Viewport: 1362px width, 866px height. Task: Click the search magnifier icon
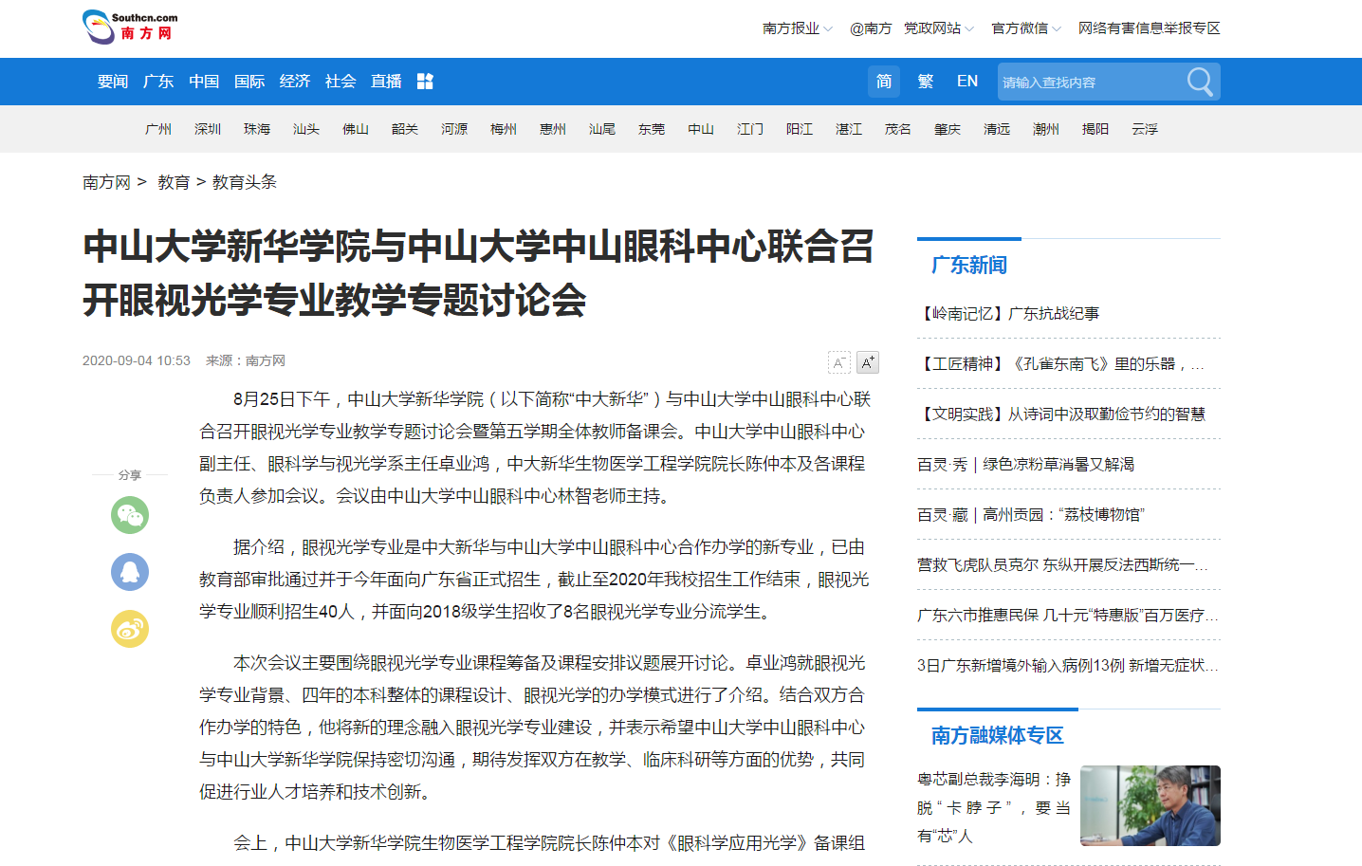pyautogui.click(x=1200, y=82)
